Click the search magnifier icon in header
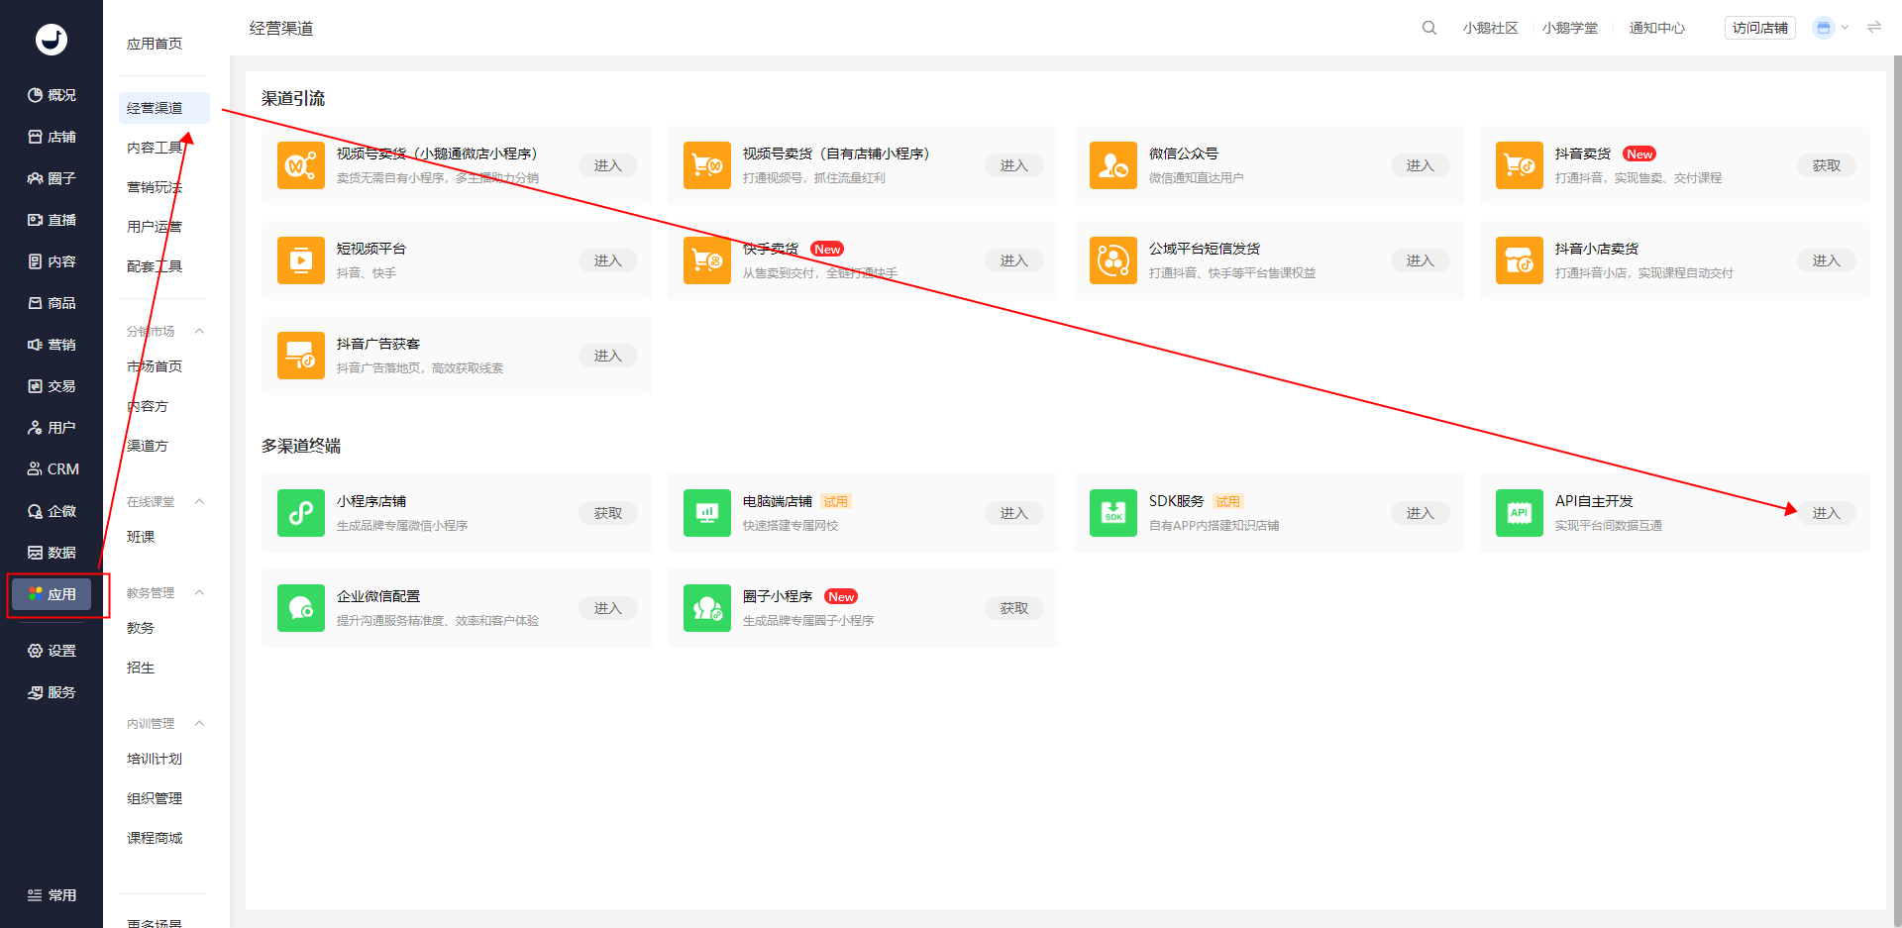Screen dimensions: 1902x928 click(1429, 28)
